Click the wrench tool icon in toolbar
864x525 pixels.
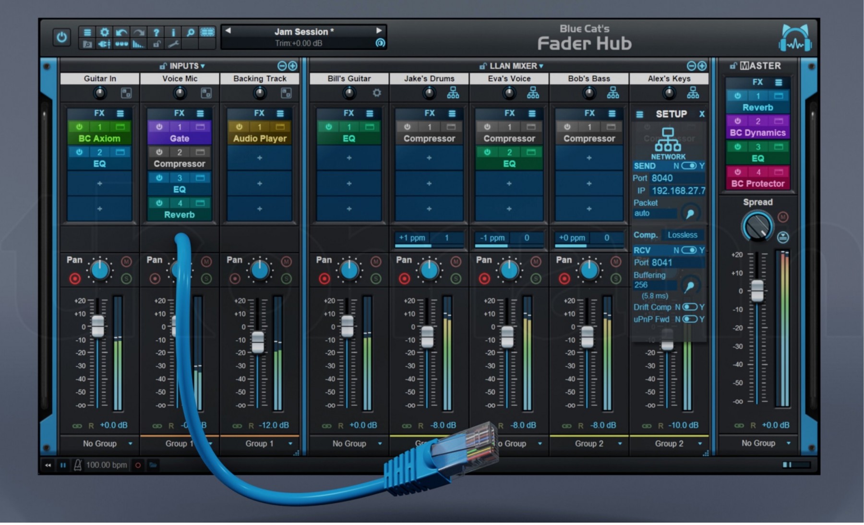click(x=173, y=44)
